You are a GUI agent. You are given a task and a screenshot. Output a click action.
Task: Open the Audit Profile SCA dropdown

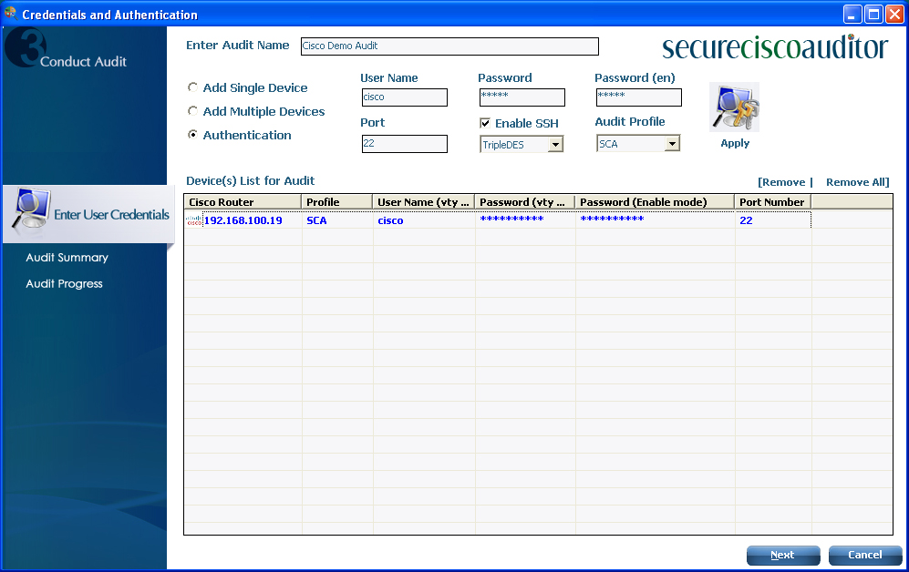pyautogui.click(x=672, y=143)
